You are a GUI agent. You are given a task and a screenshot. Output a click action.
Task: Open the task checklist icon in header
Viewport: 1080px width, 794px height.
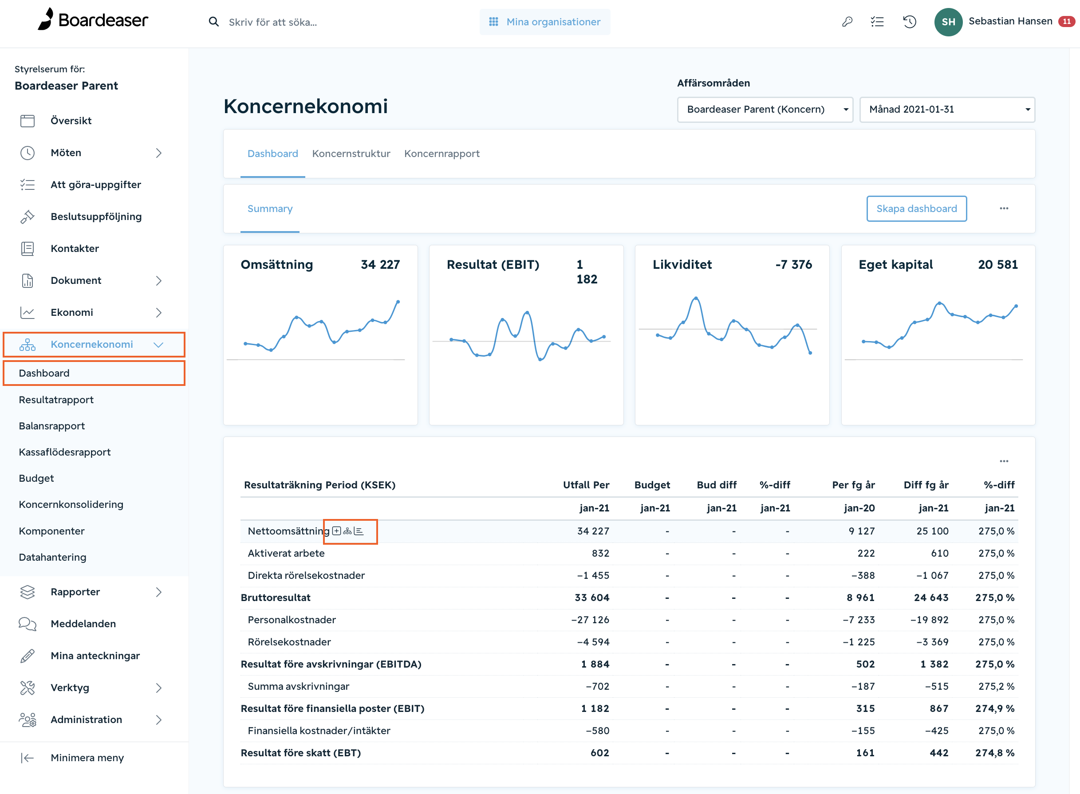(877, 22)
